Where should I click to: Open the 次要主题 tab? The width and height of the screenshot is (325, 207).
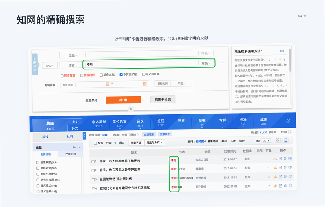tap(70, 154)
